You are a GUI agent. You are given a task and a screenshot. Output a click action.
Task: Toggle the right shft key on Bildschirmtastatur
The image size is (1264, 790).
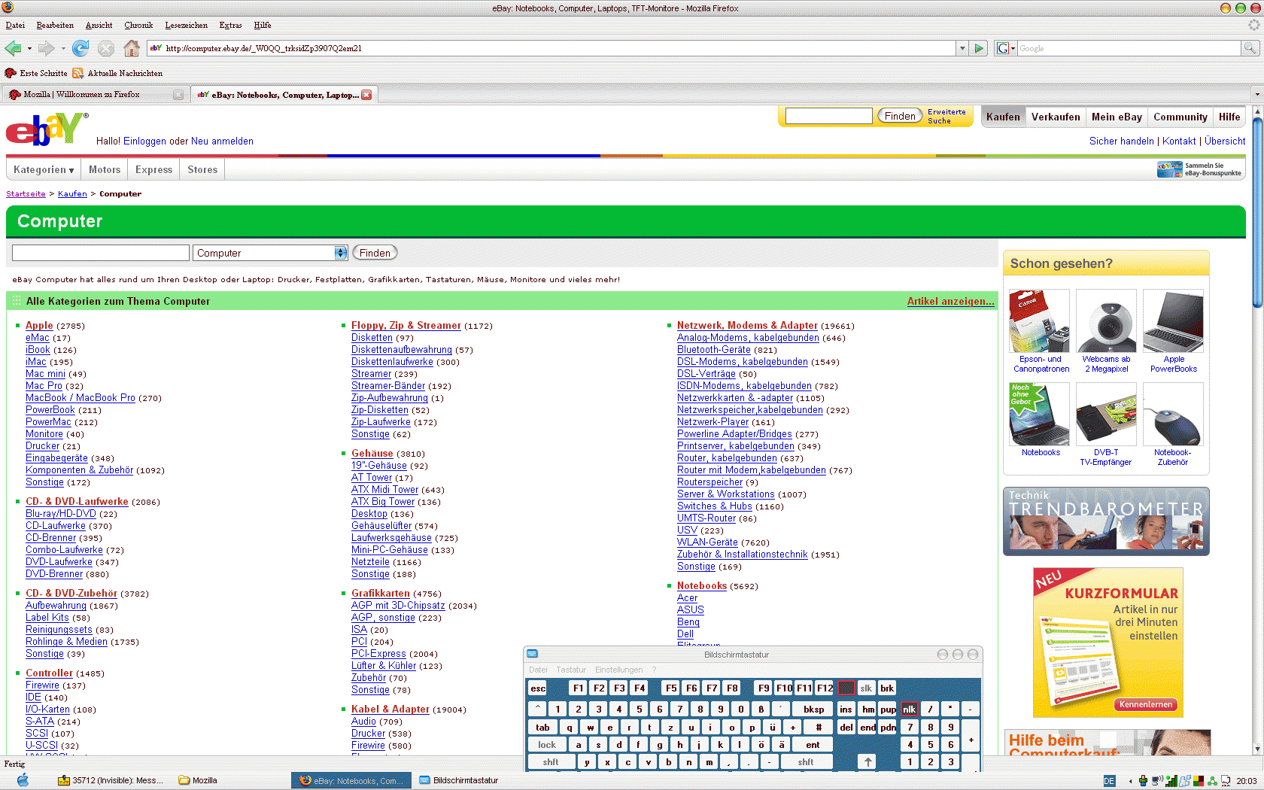tap(806, 762)
